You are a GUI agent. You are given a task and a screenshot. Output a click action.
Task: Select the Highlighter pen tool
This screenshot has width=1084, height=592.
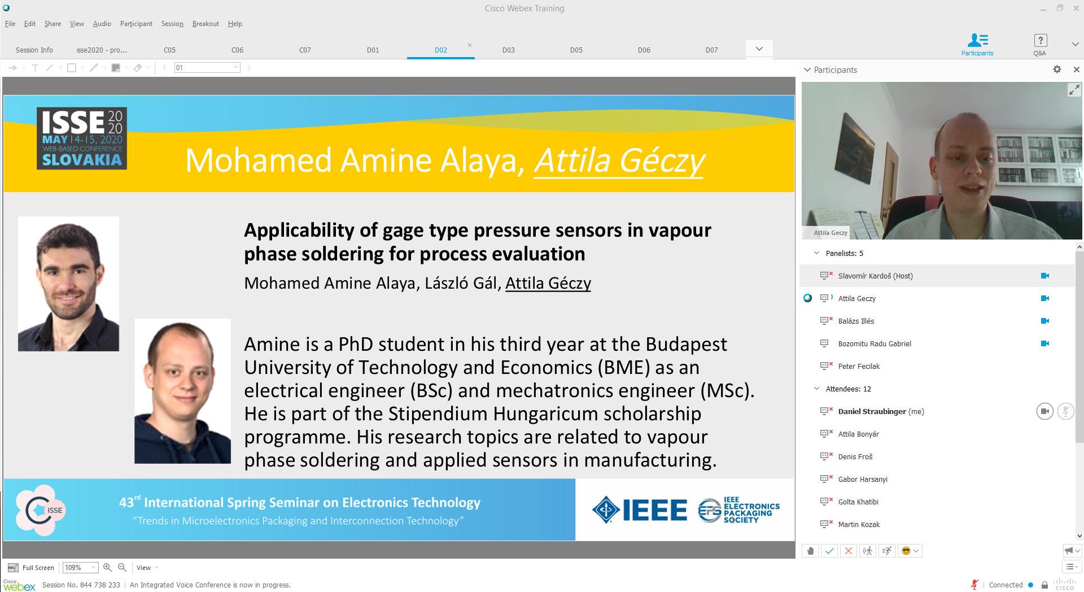[94, 68]
